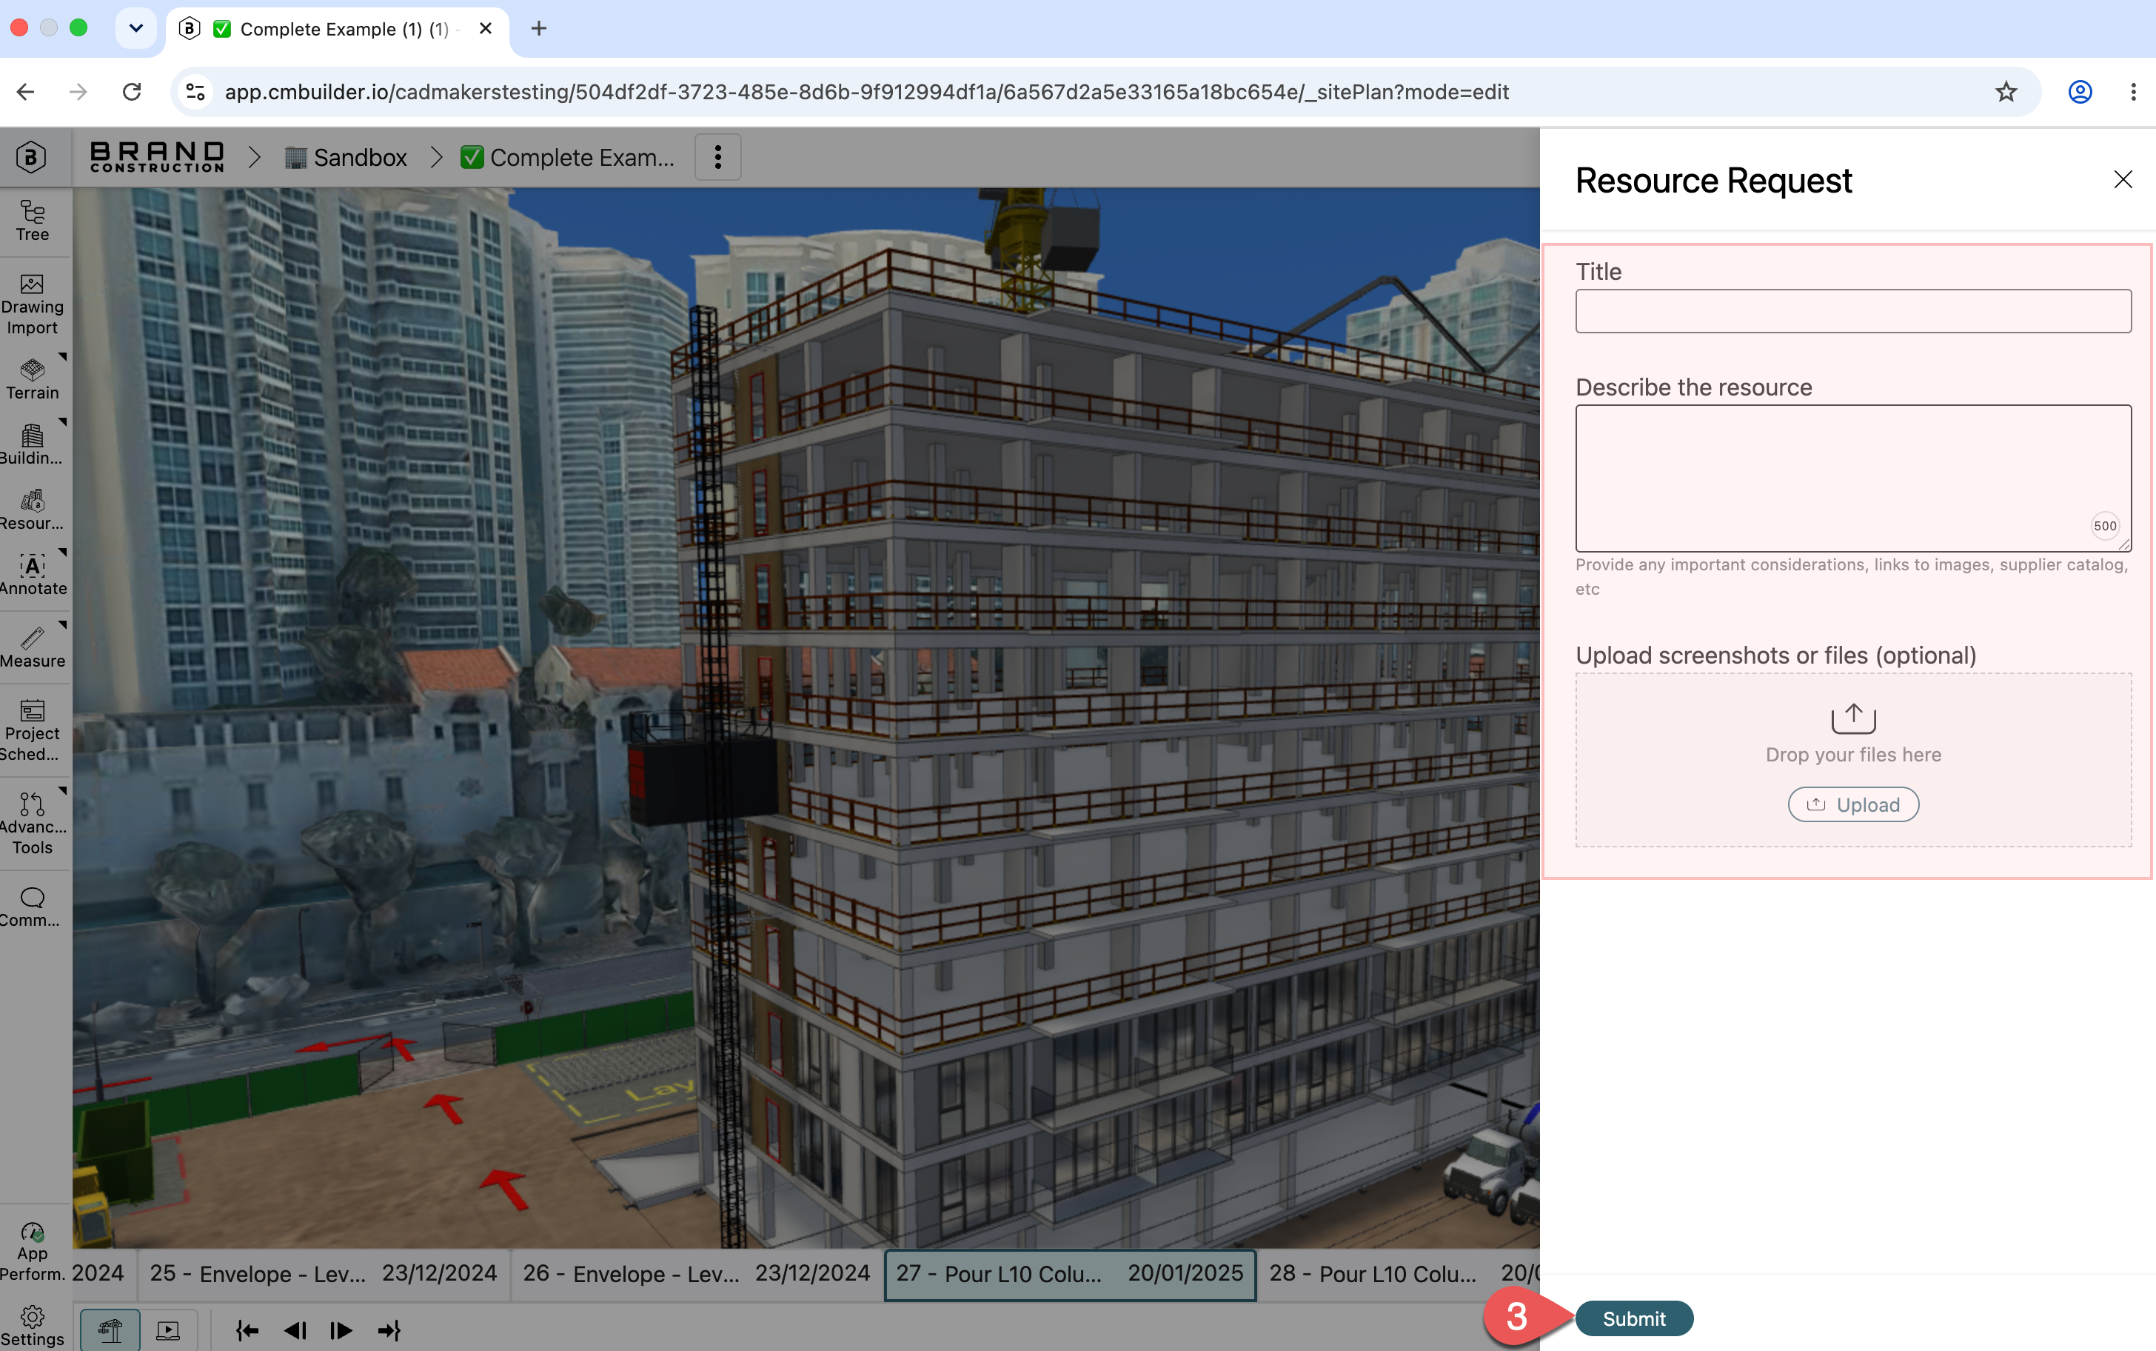Image resolution: width=2156 pixels, height=1351 pixels.
Task: Go back in browser history
Action: 26,91
